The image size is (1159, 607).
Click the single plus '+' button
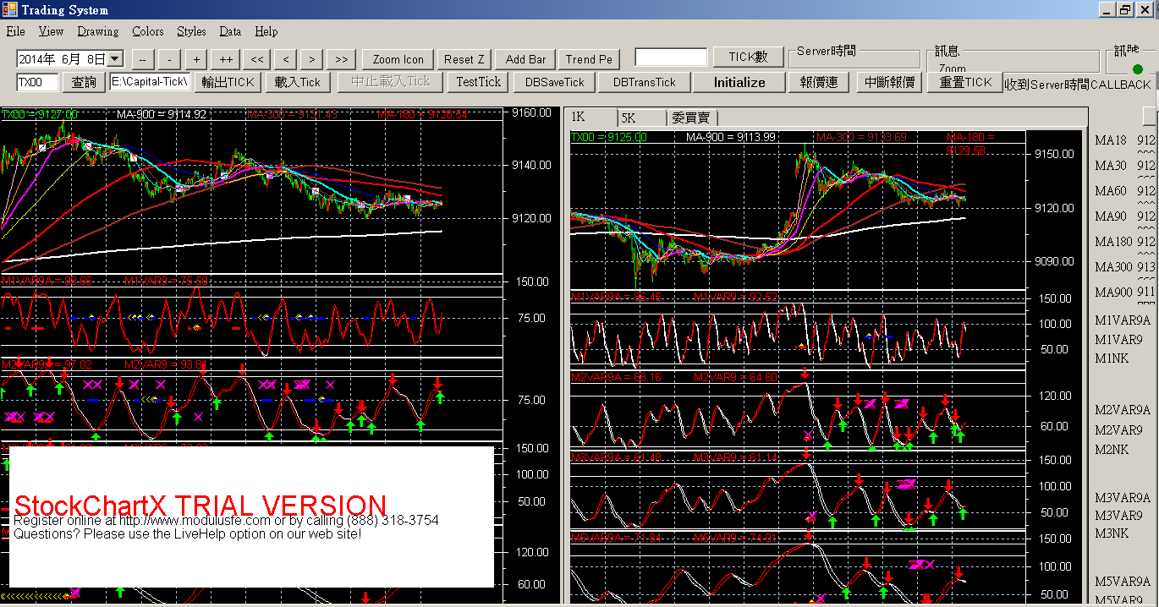197,59
